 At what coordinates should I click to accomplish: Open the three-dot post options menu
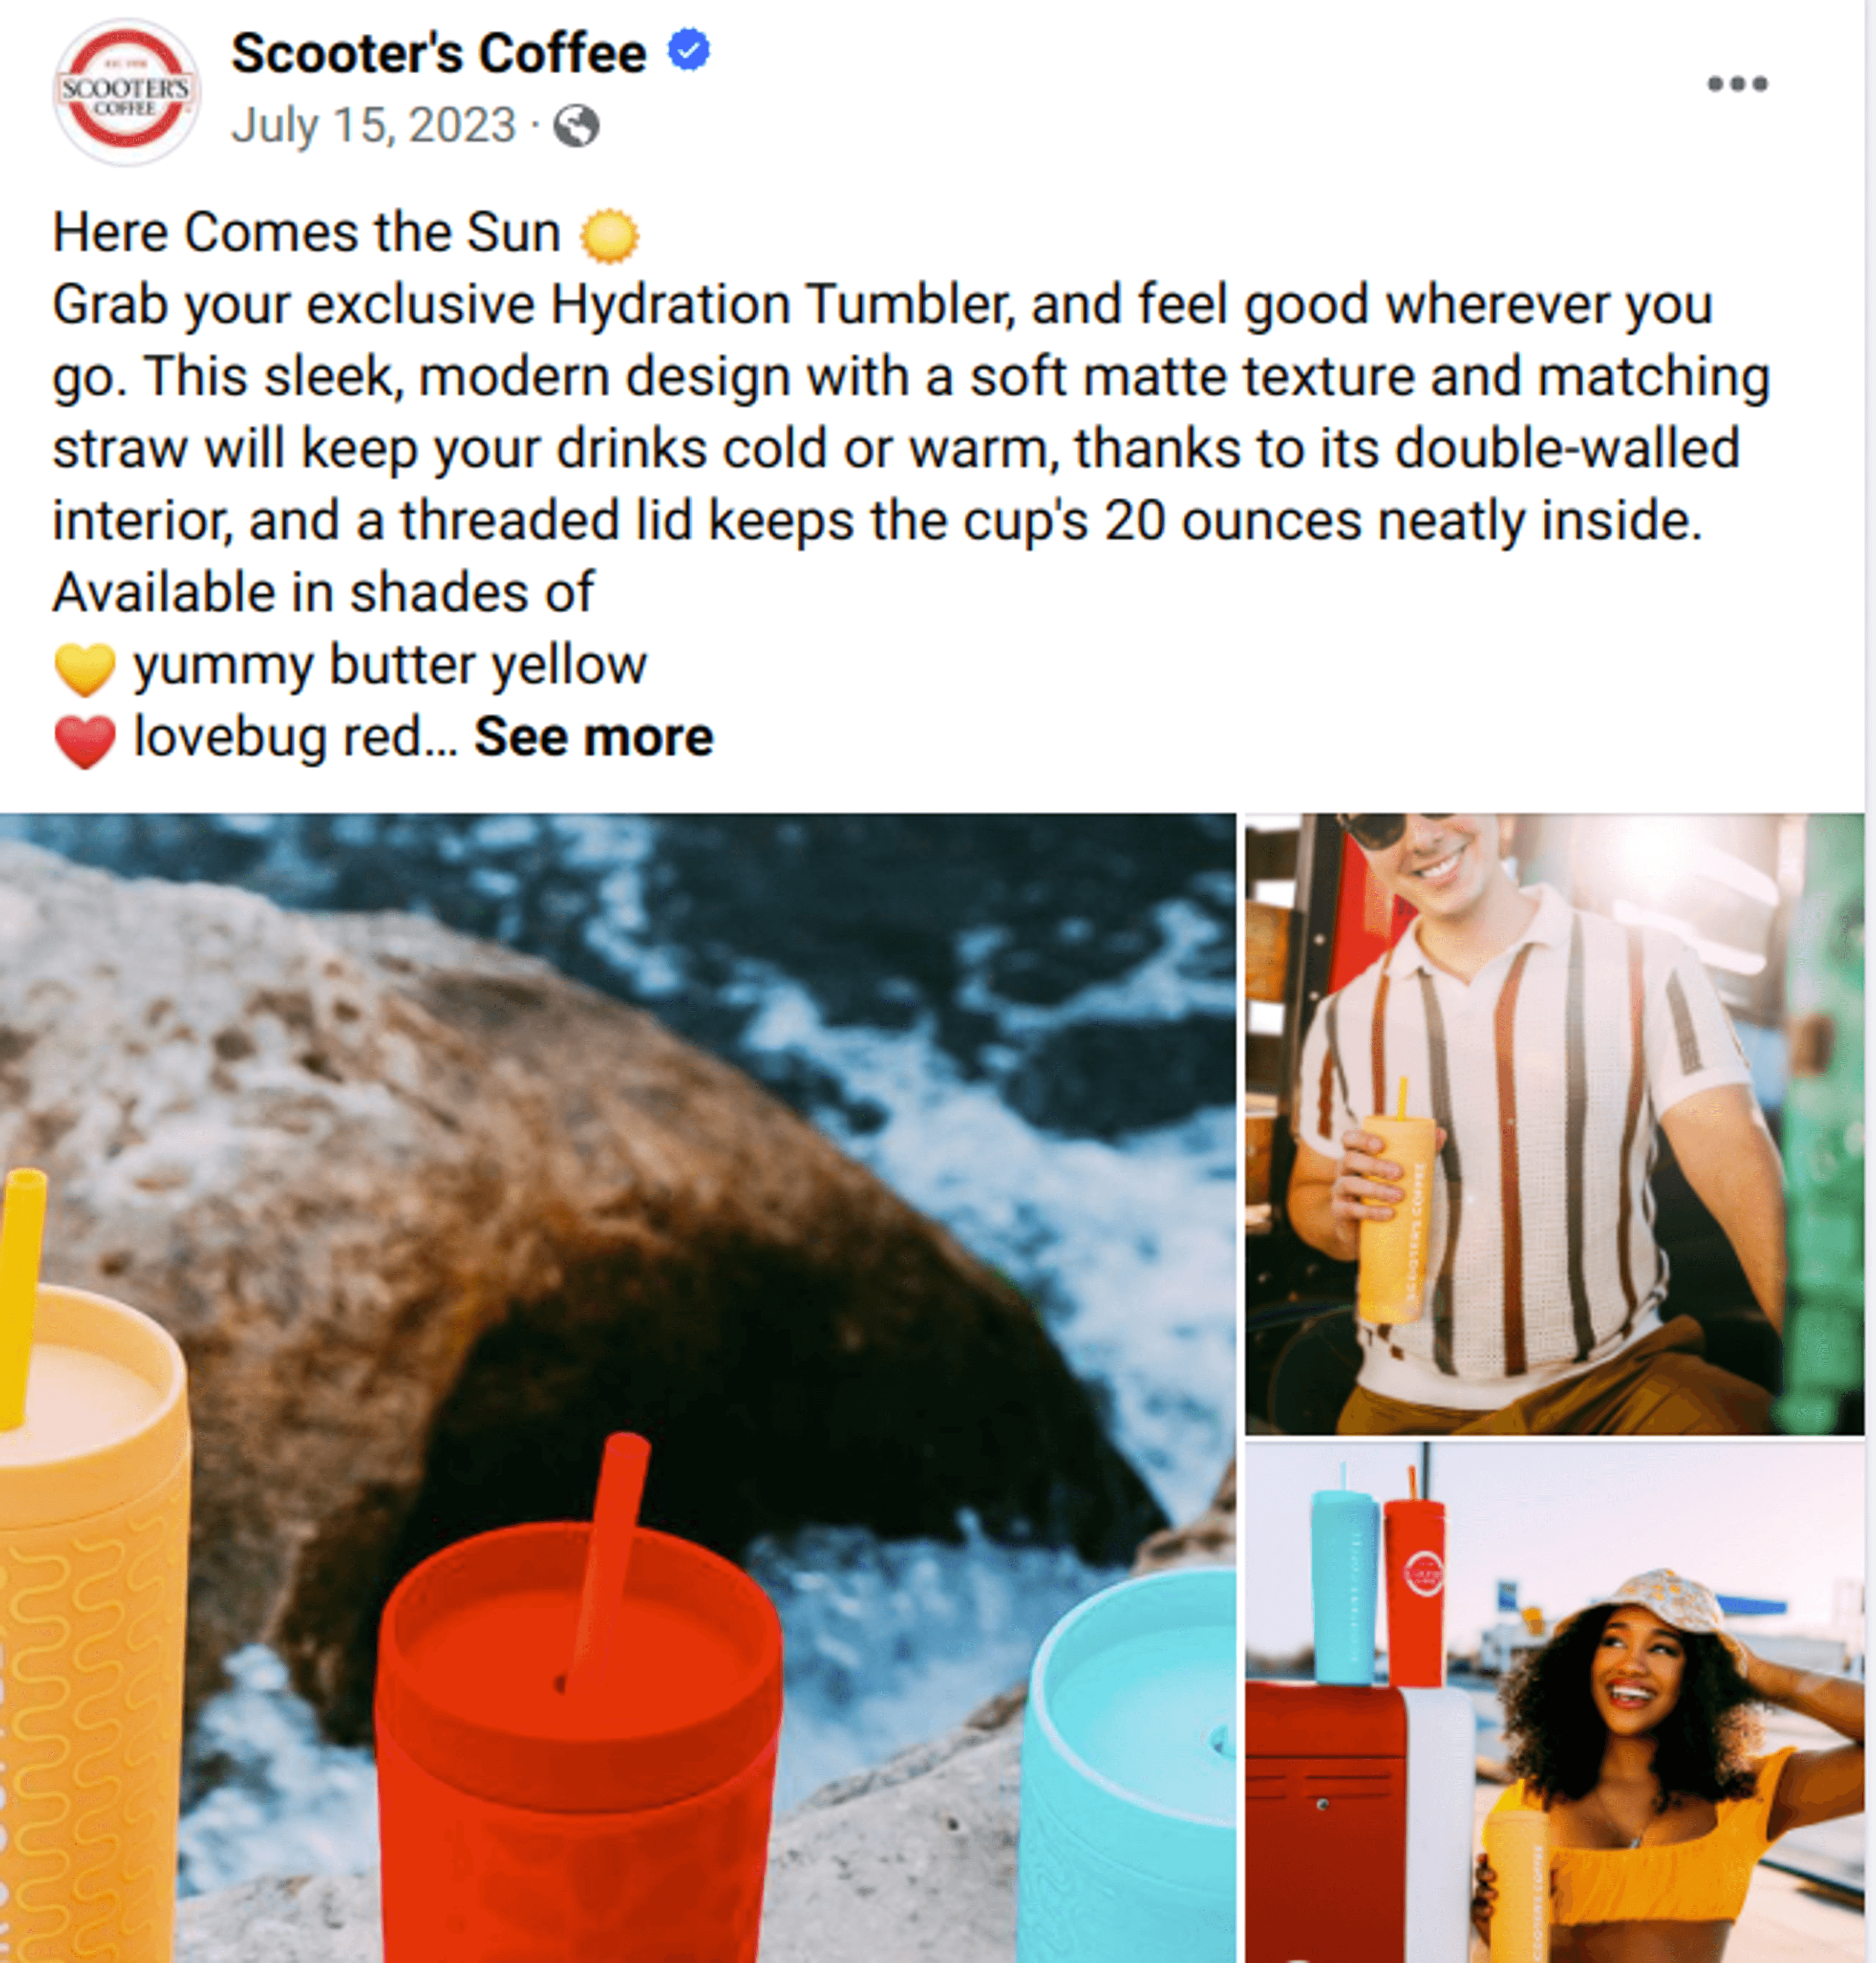1737,83
